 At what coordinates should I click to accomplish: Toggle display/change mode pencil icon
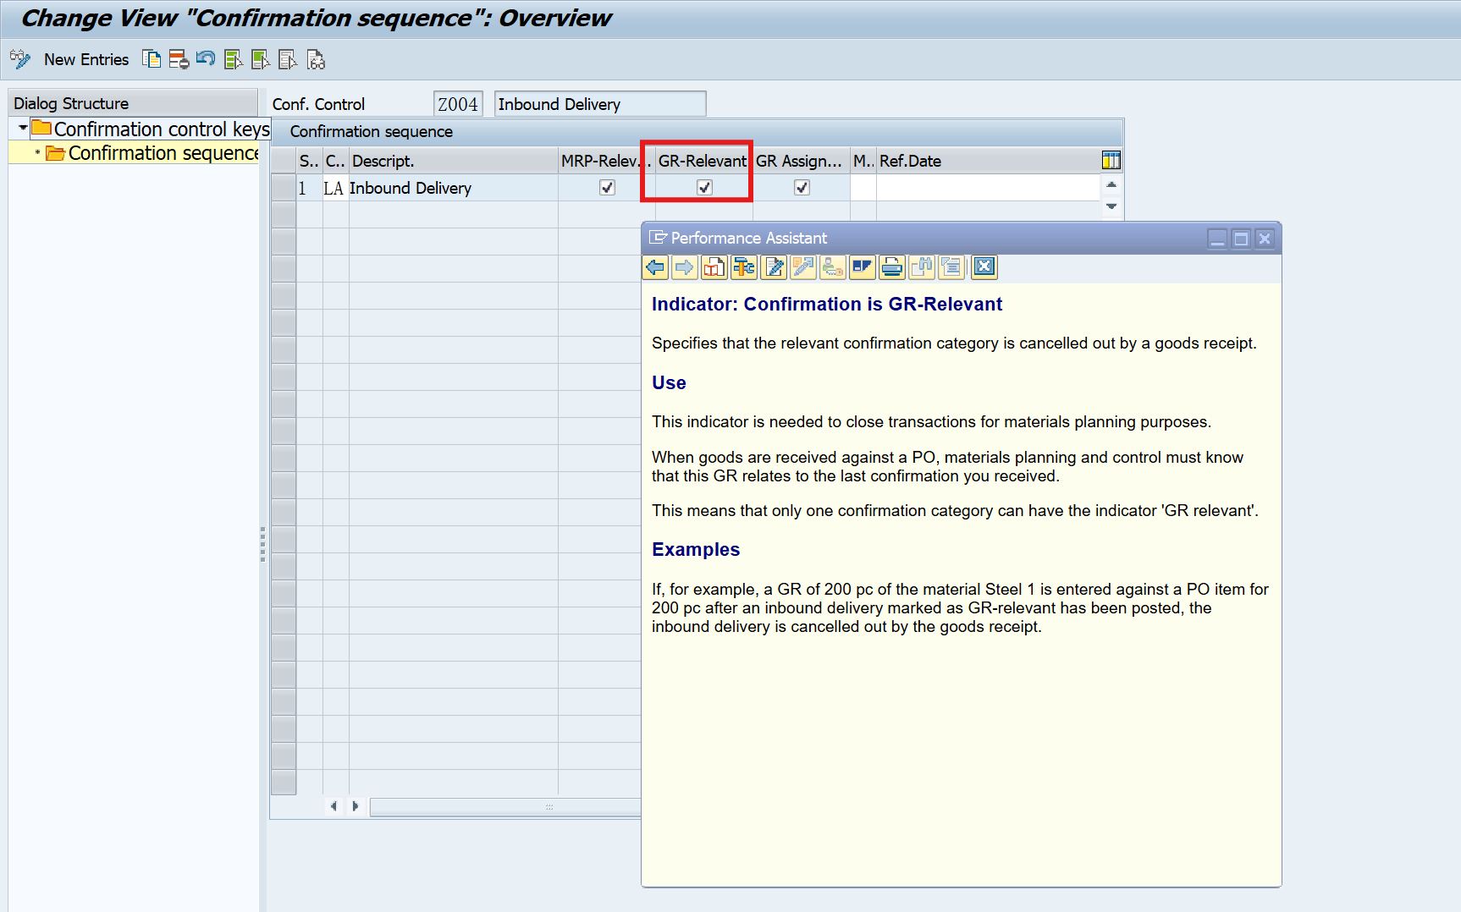[x=20, y=59]
